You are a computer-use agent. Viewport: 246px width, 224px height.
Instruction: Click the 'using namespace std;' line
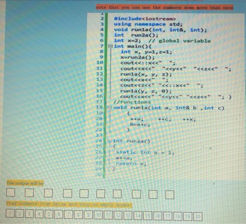[148, 24]
